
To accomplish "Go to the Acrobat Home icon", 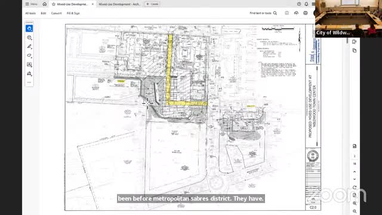I will click(45, 4).
